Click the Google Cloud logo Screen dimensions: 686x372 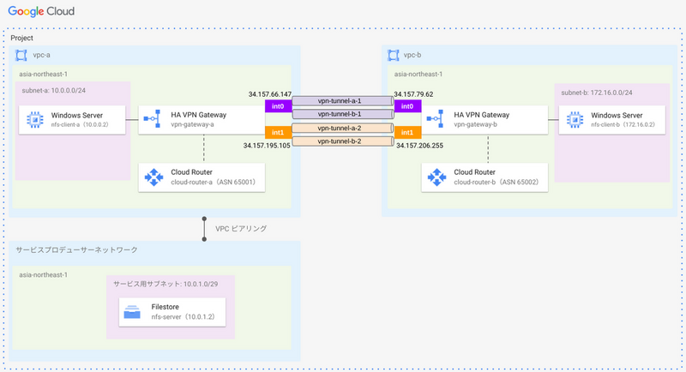click(41, 11)
